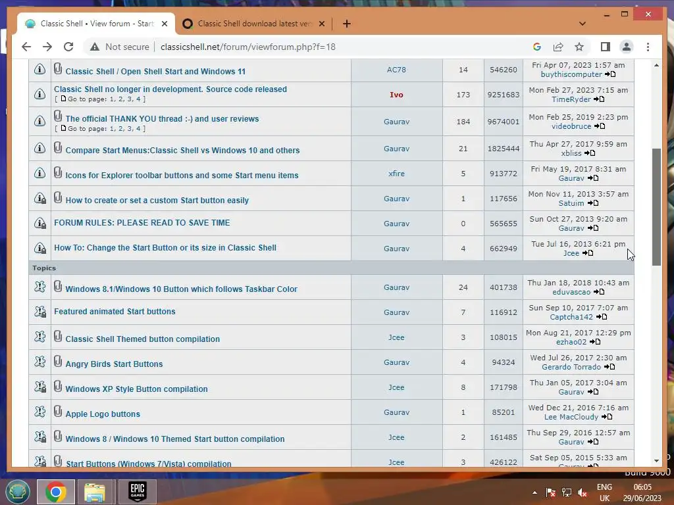This screenshot has width=674, height=505.
Task: Go back to the previous page
Action: click(x=26, y=47)
